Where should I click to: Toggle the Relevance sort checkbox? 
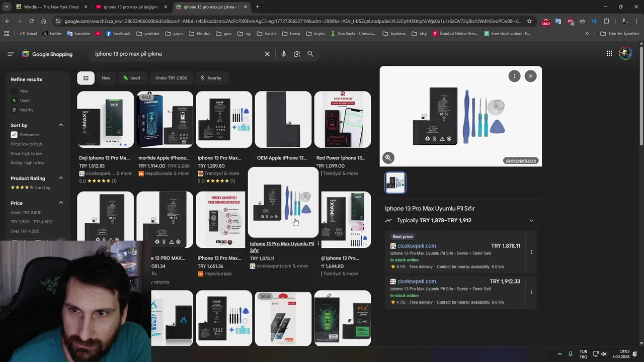(x=14, y=135)
